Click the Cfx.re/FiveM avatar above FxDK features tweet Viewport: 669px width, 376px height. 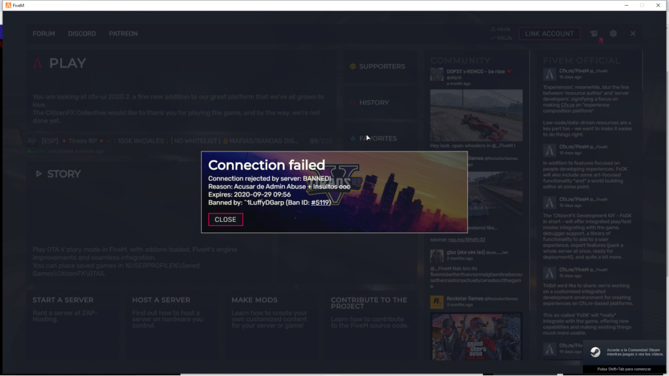549,150
